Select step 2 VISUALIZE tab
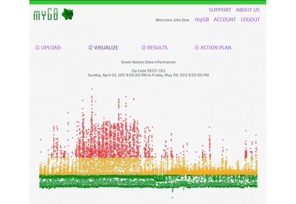 point(103,48)
